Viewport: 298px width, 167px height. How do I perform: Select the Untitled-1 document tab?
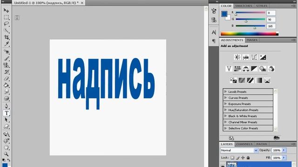(x=48, y=3)
